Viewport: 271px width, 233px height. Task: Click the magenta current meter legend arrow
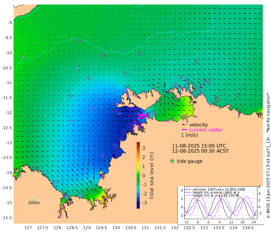(185, 130)
